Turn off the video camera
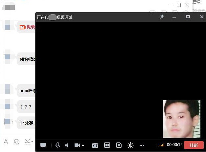The image size is (206, 152). (77, 145)
